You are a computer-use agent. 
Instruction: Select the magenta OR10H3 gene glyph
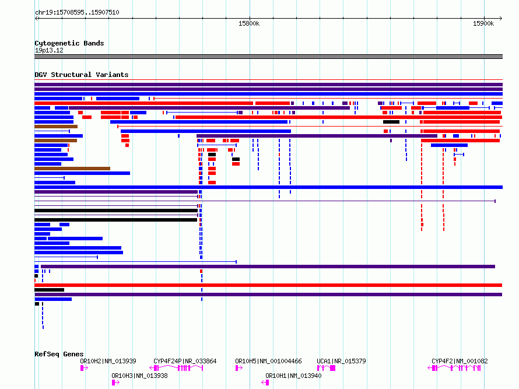115,383
